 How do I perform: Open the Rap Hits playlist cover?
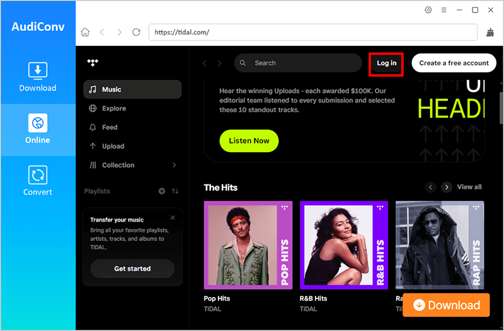[x=440, y=245]
